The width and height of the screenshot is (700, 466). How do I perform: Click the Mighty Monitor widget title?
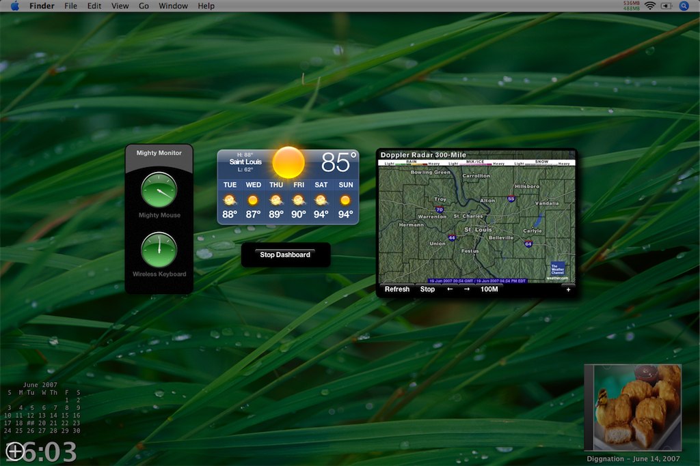pos(159,153)
